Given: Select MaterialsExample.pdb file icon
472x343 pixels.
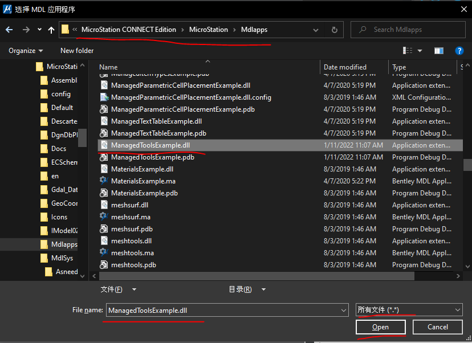Looking at the screenshot, I should click(x=104, y=193).
